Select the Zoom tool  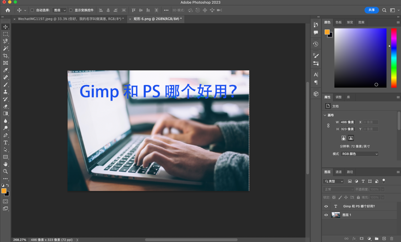[x=5, y=171]
